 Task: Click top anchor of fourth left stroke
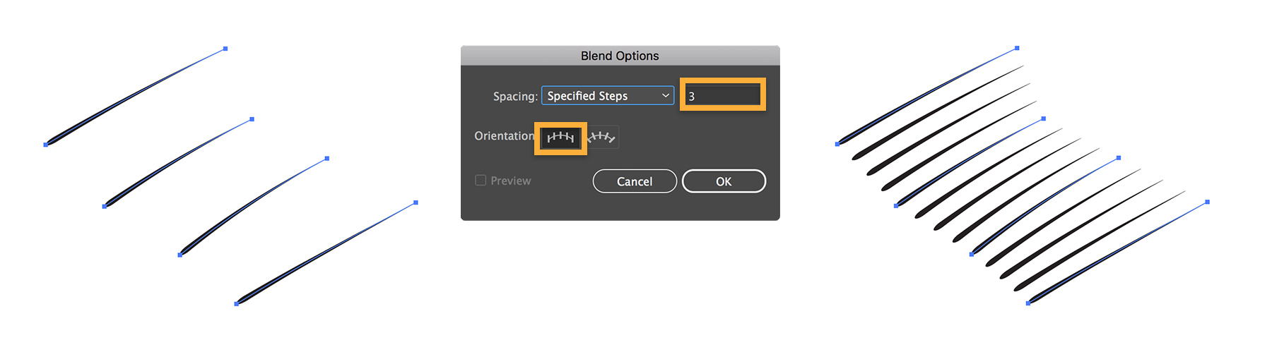pyautogui.click(x=416, y=202)
